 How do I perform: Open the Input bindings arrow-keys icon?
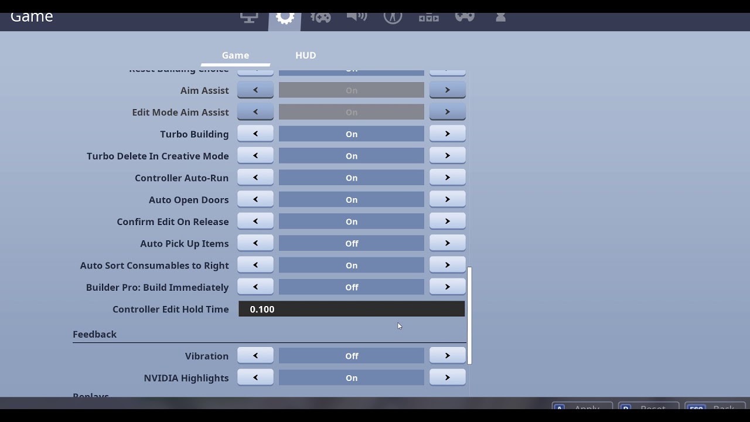click(x=429, y=17)
